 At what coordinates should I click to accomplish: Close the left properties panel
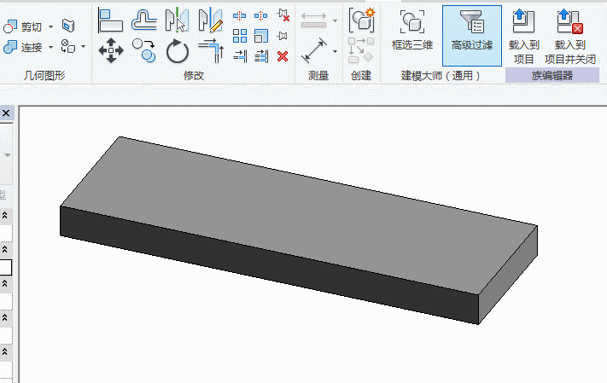(x=5, y=113)
